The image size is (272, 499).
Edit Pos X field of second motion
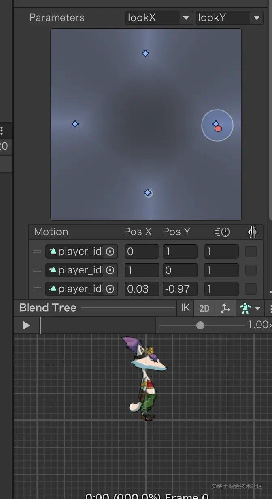[142, 270]
